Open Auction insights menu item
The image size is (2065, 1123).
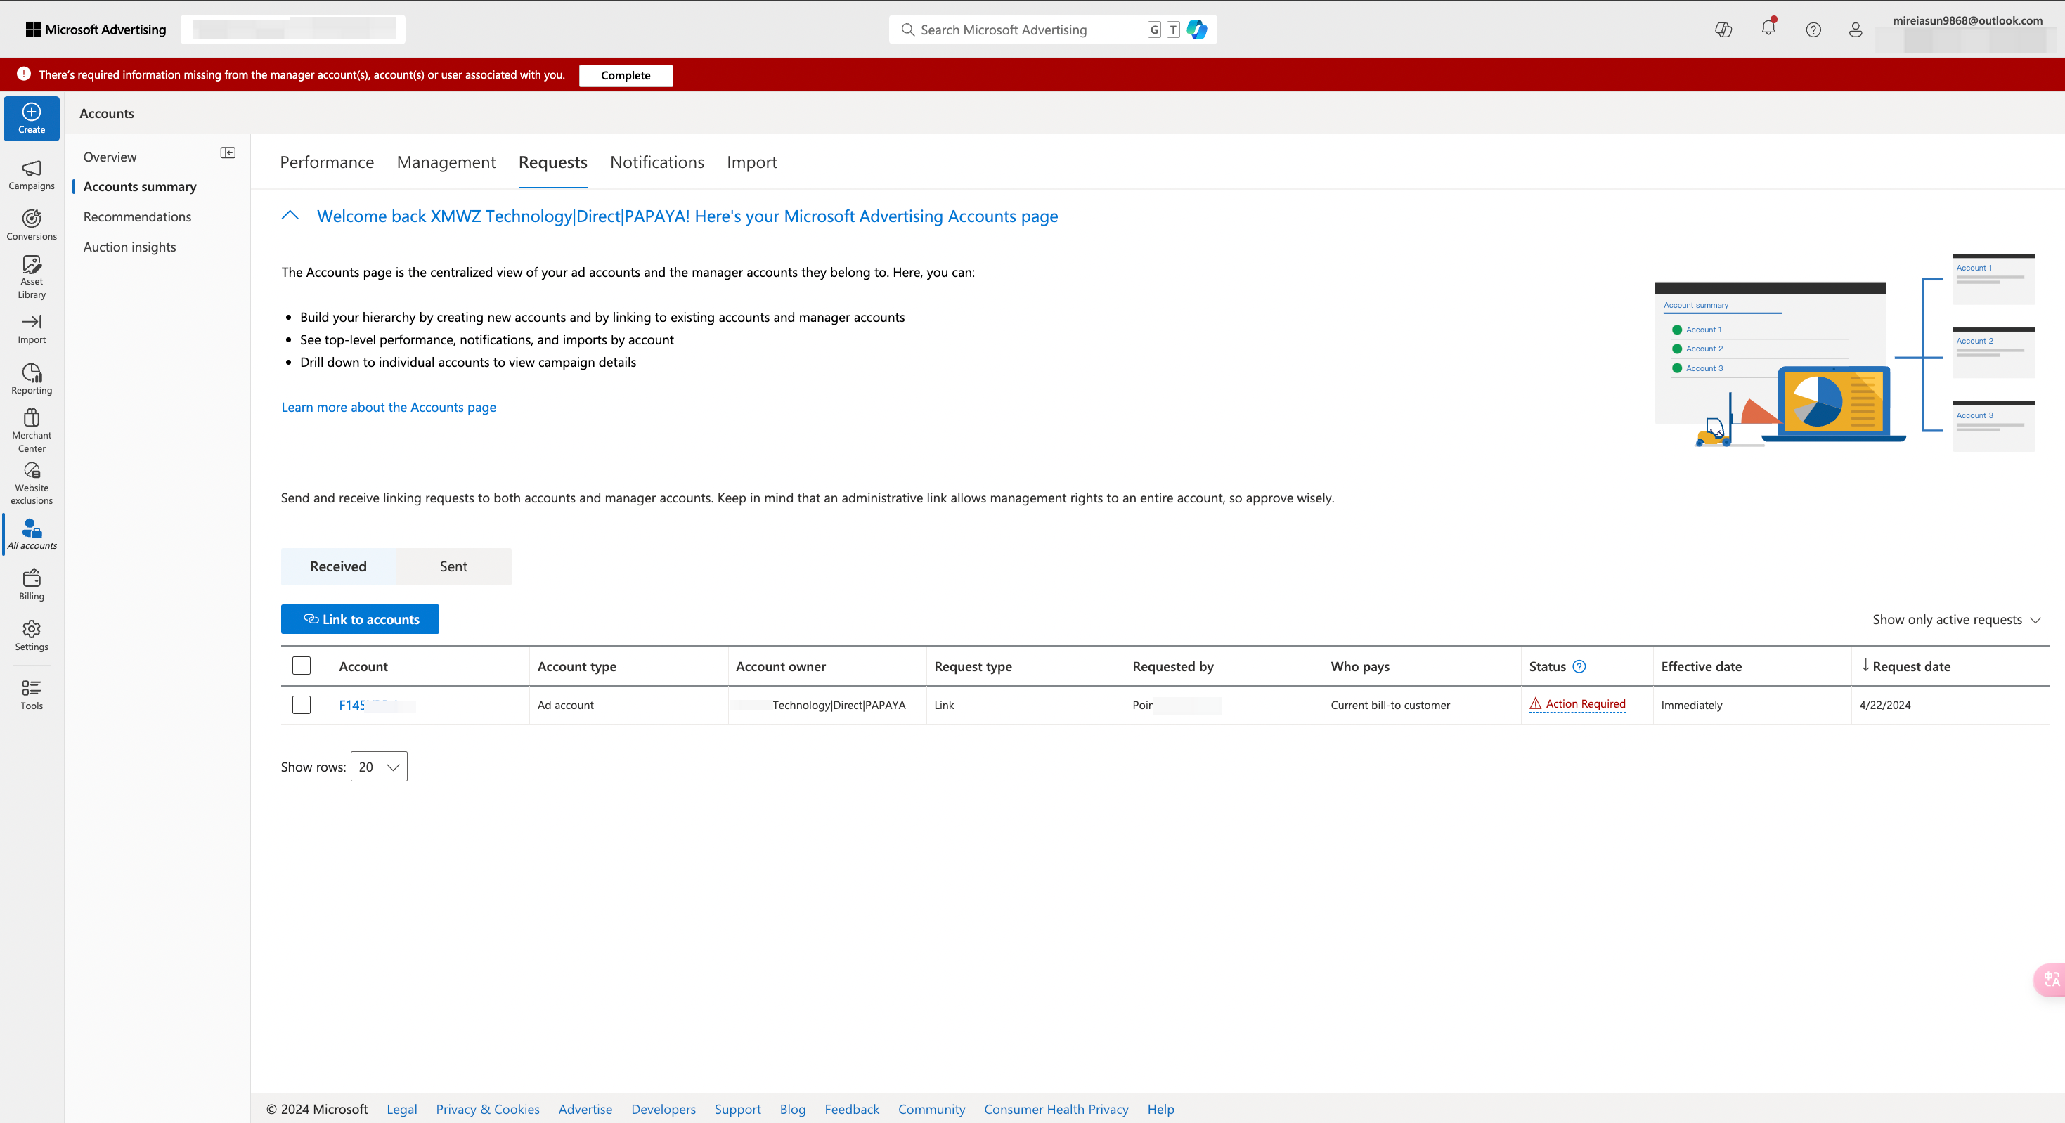coord(129,247)
